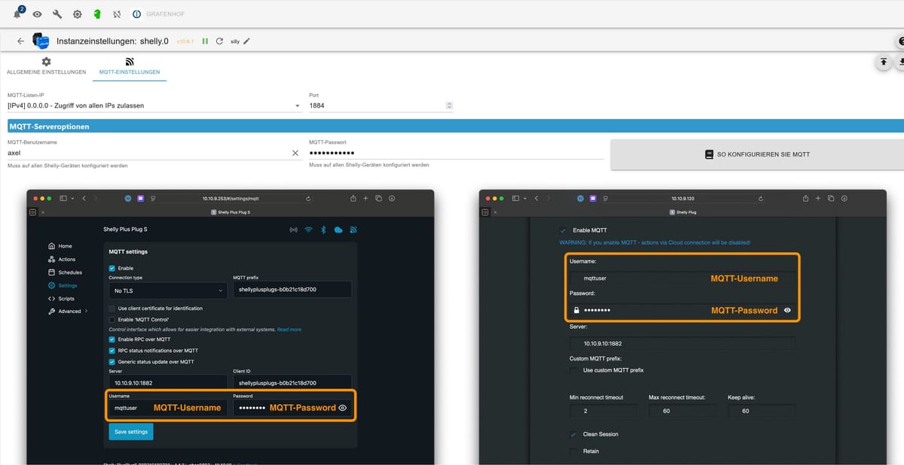The width and height of the screenshot is (904, 465).
Task: Open the MQTT-Listen-IP dropdown
Action: pos(154,105)
